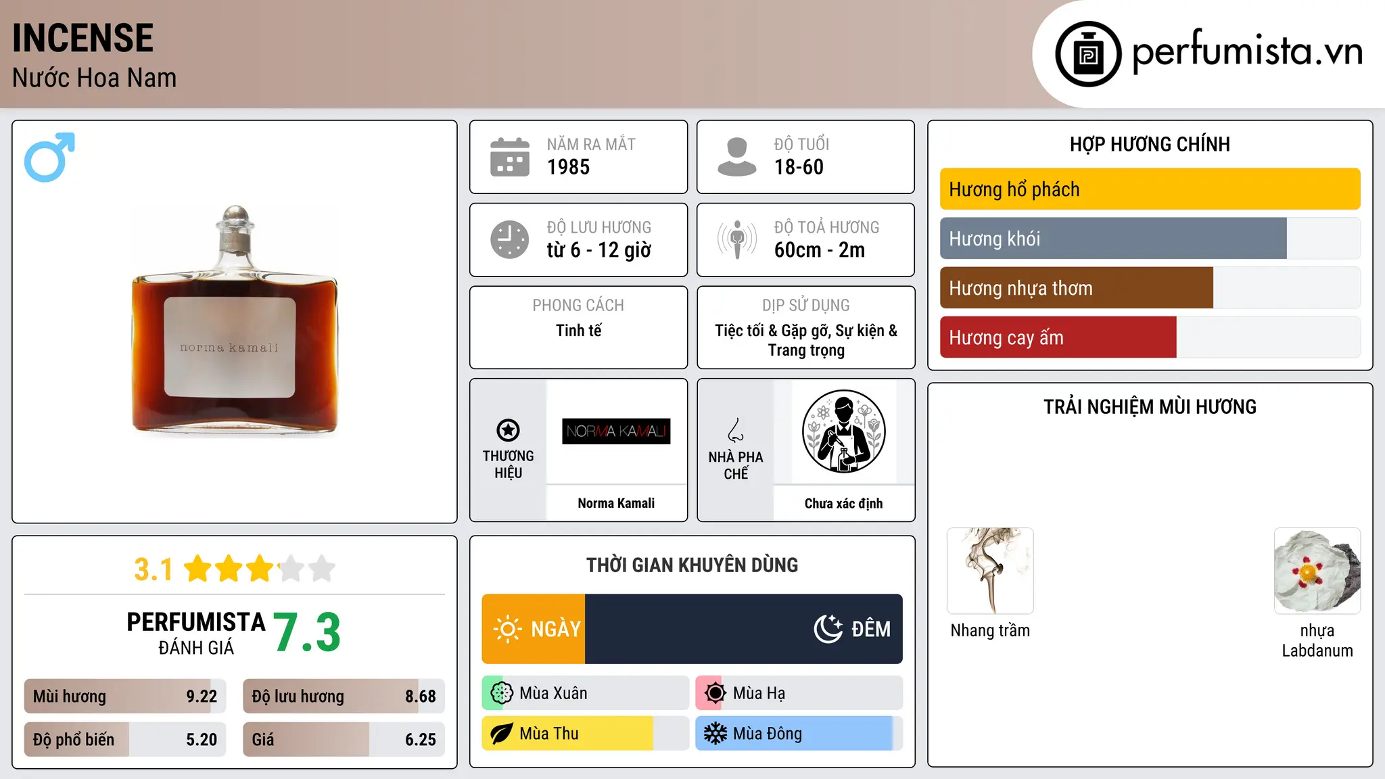The width and height of the screenshot is (1385, 779).
Task: Open the perfumista.vn site name
Action: [1248, 51]
